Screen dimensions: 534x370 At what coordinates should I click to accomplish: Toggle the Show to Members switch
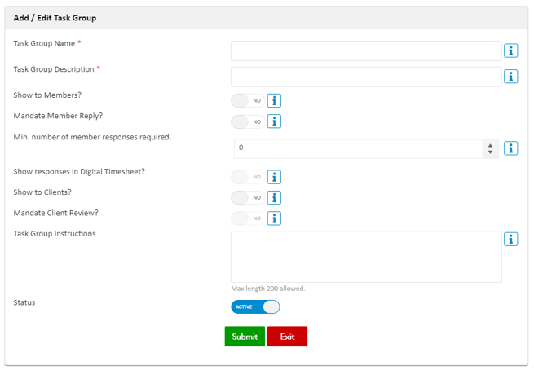coord(248,101)
